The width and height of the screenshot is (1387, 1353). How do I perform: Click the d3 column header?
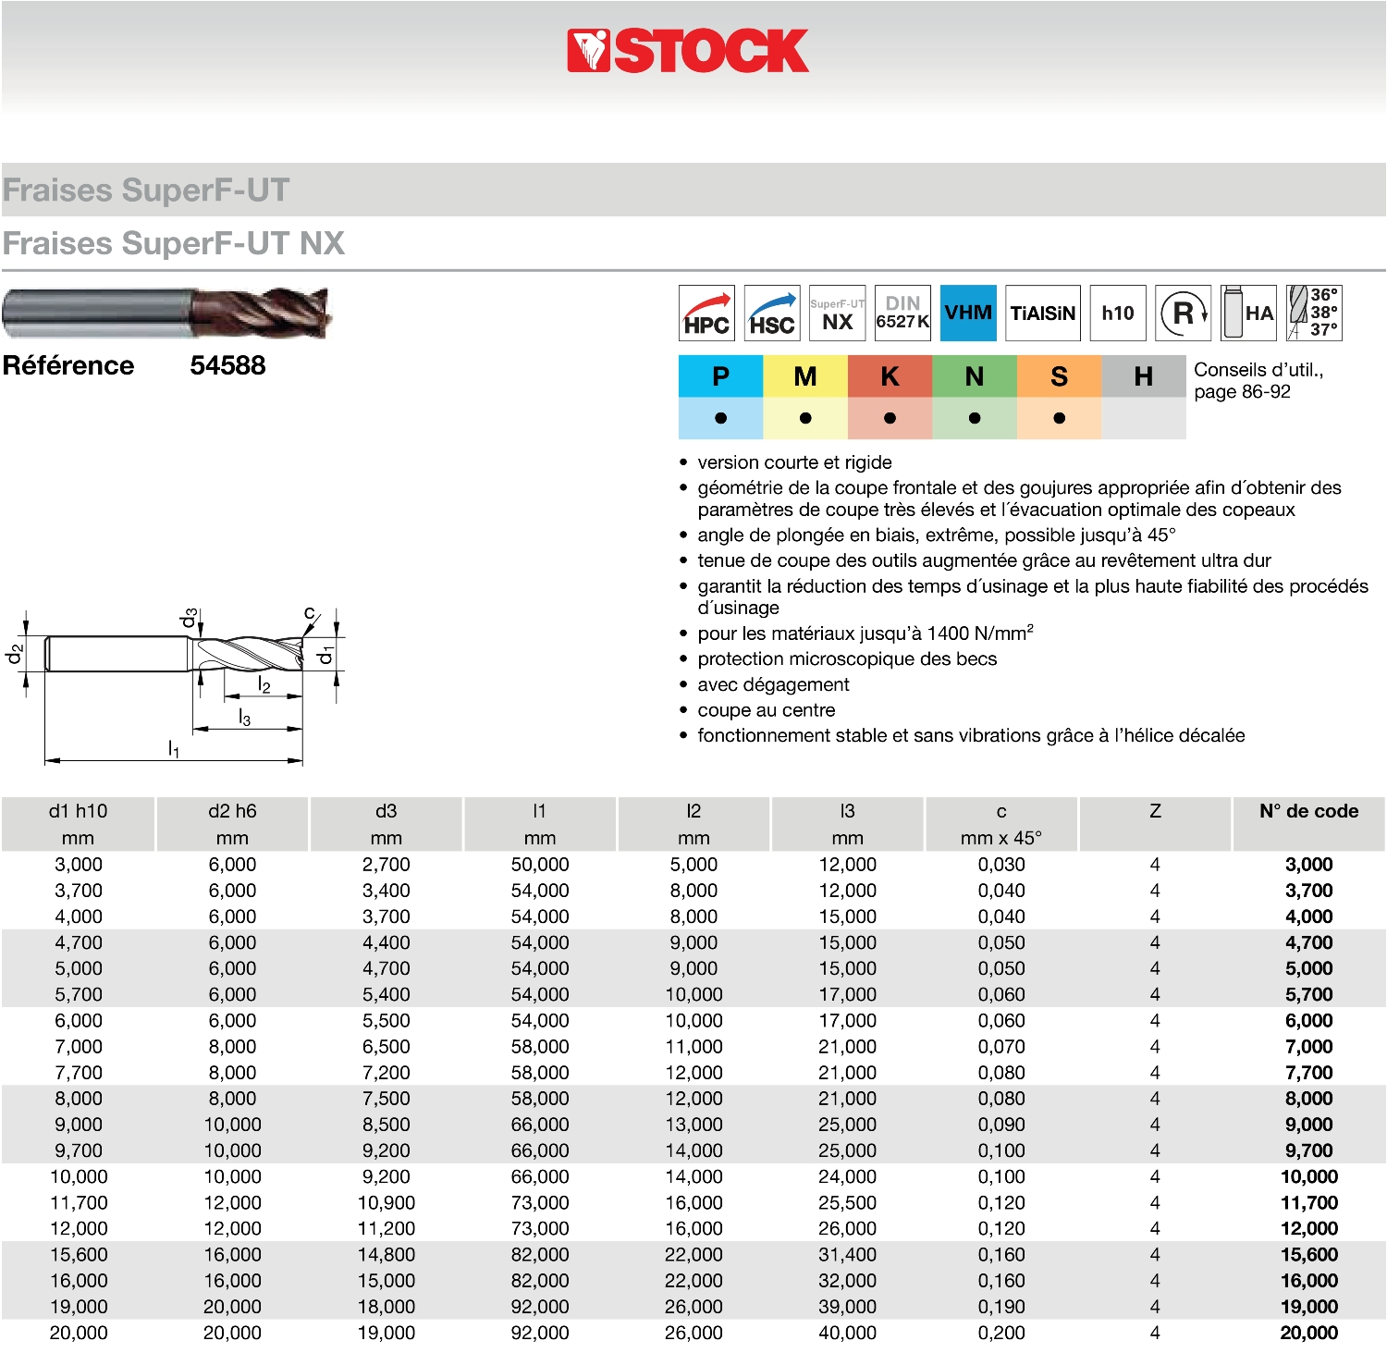point(387,824)
